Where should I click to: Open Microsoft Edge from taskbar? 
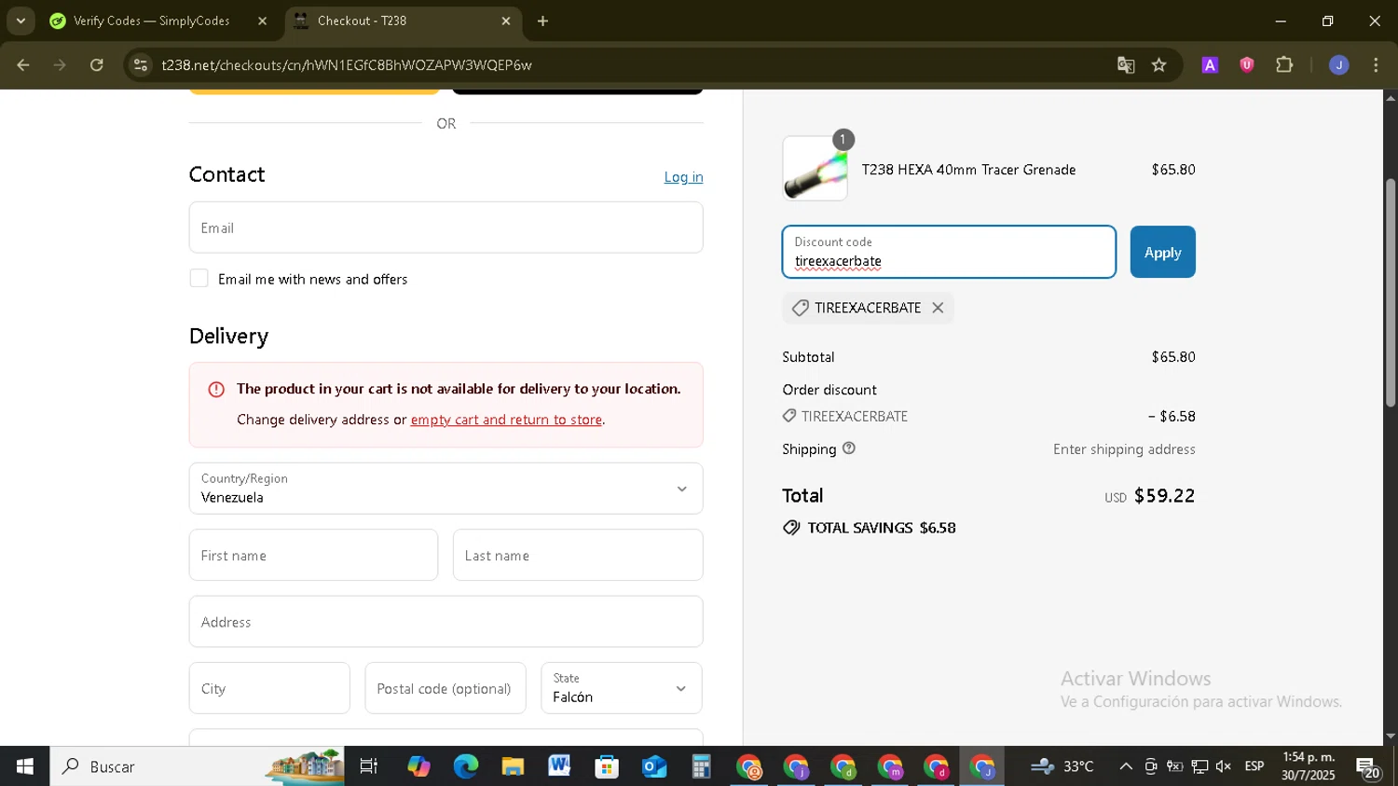point(465,766)
